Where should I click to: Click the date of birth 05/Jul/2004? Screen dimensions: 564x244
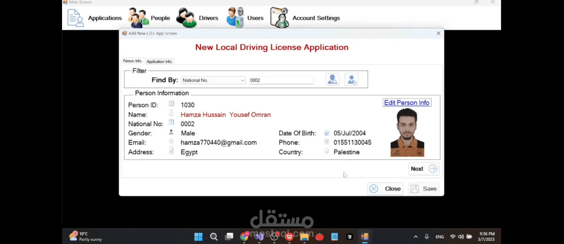click(350, 133)
